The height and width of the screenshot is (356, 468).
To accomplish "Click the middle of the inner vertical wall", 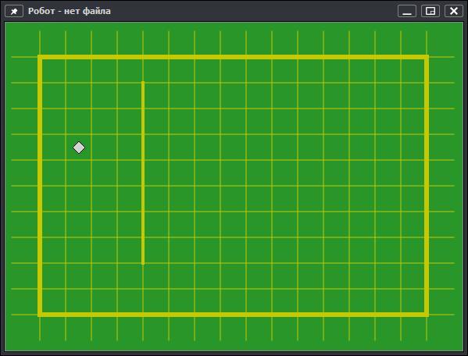I will pos(143,173).
